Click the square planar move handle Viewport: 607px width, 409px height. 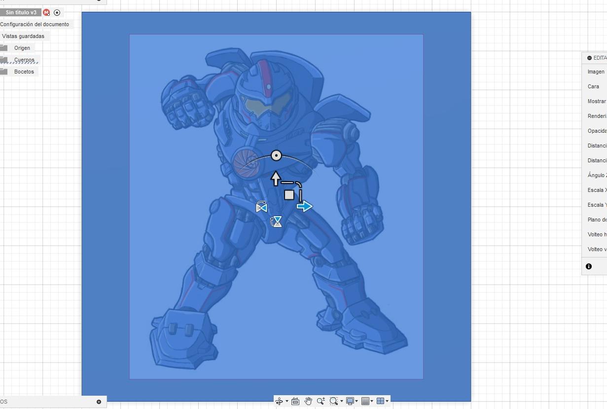[289, 195]
